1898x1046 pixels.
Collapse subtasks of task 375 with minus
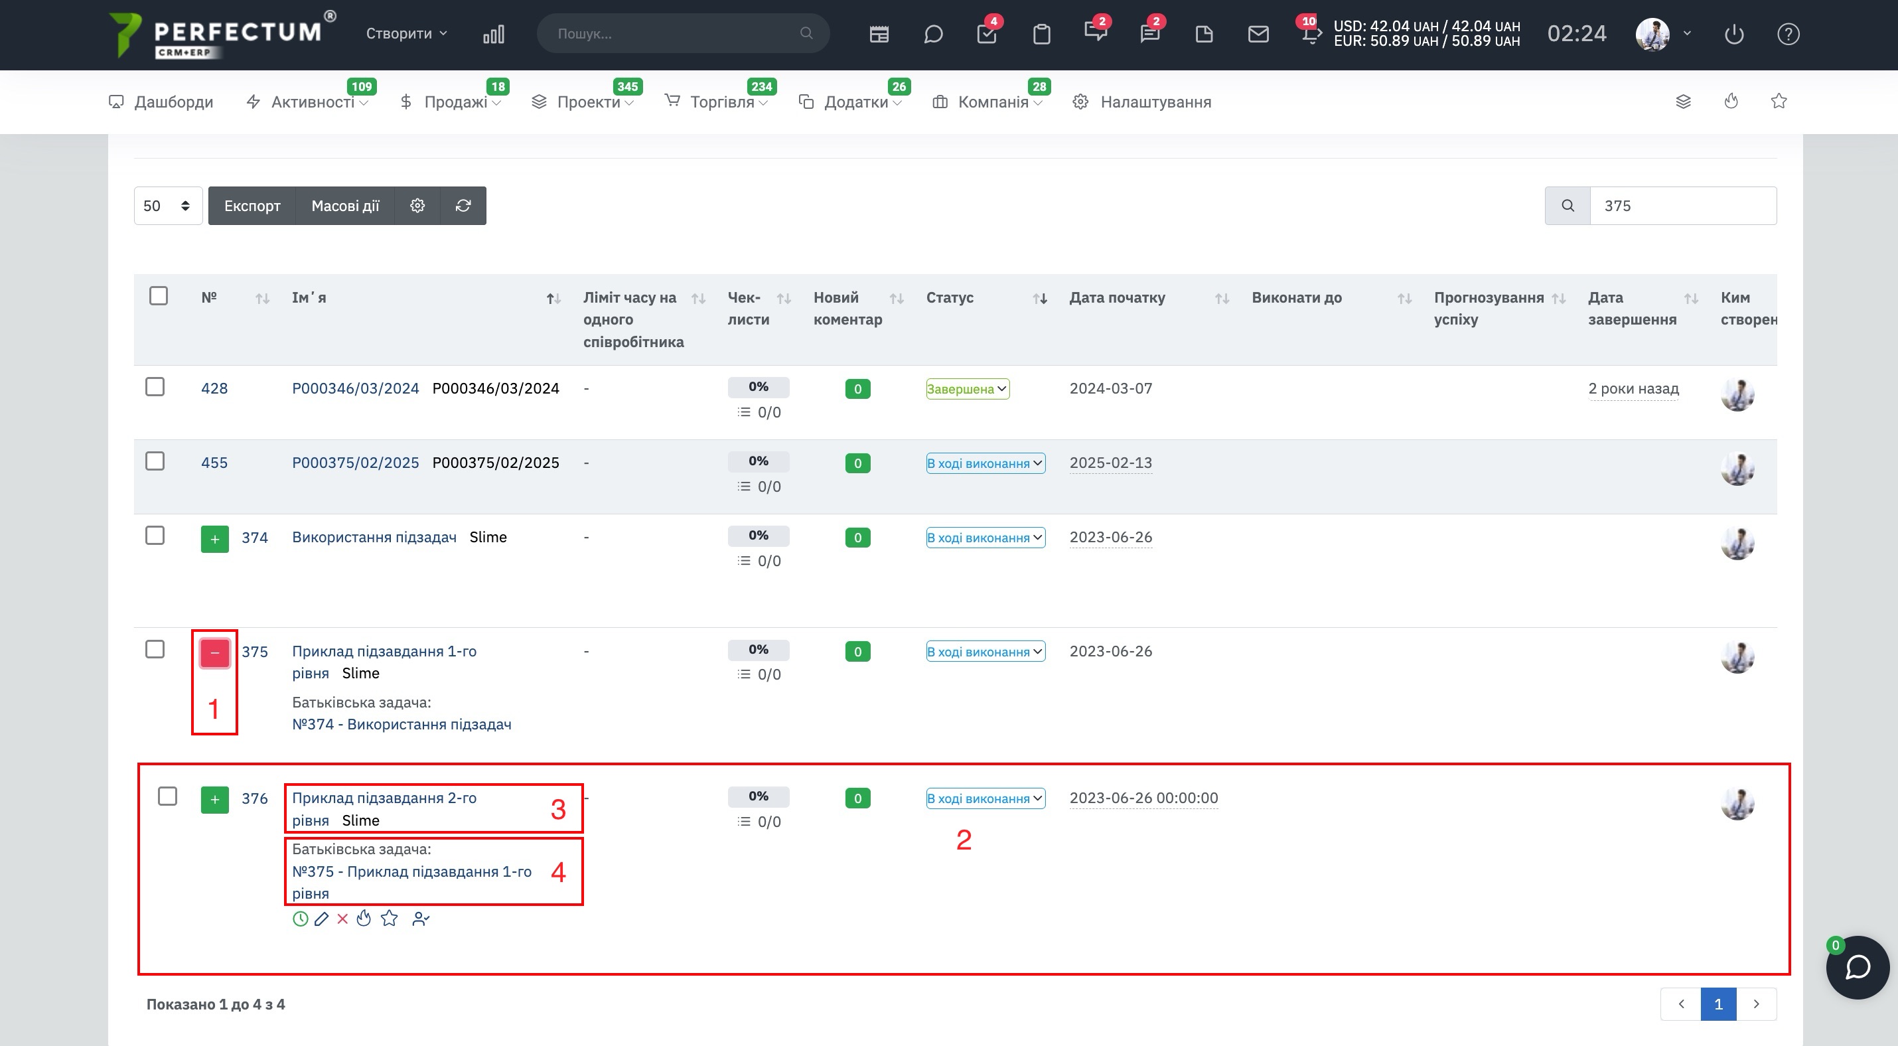pyautogui.click(x=214, y=653)
